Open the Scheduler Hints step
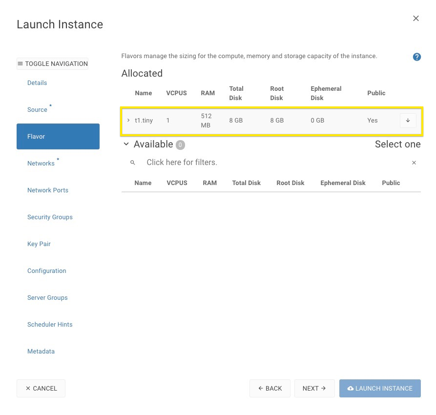The width and height of the screenshot is (436, 415). [50, 325]
